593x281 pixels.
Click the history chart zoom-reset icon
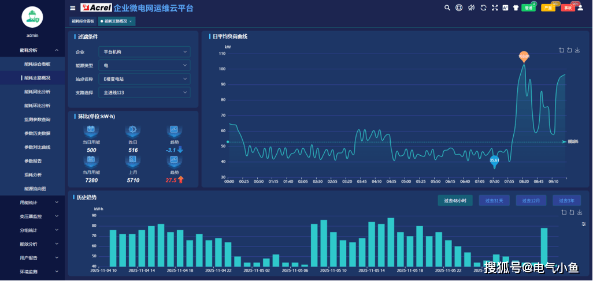coord(572,213)
